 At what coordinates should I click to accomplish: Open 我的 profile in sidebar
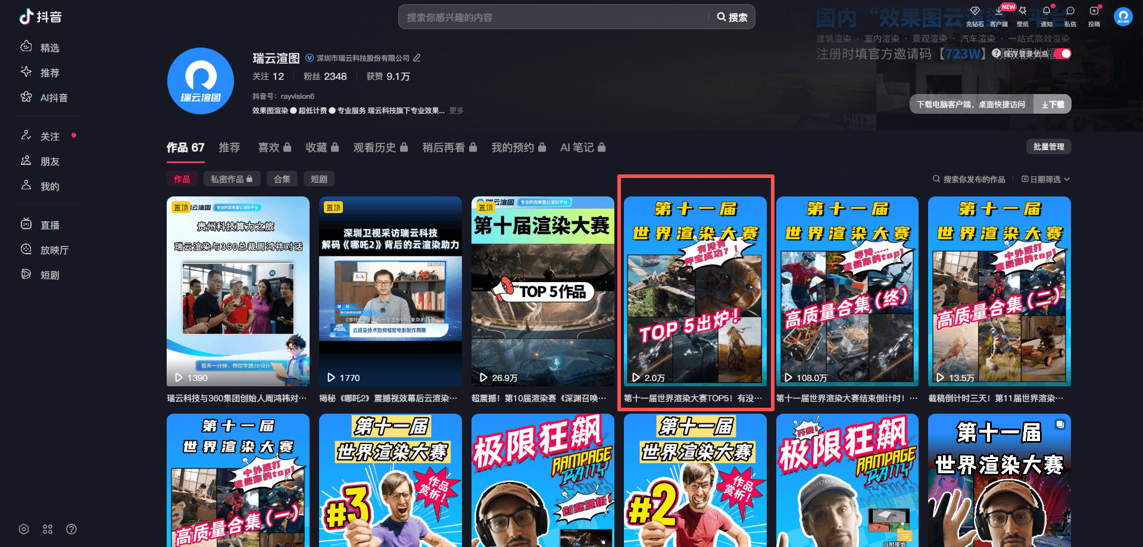(x=40, y=186)
